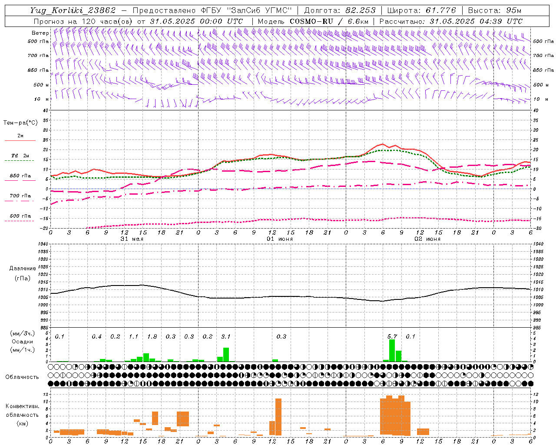Click the Долгота: 82.253 field
This screenshot has width=556, height=445.
pyautogui.click(x=340, y=10)
